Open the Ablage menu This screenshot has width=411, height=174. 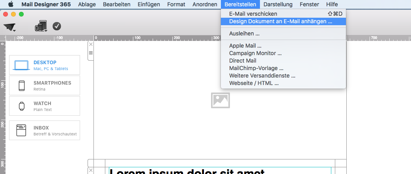point(87,4)
